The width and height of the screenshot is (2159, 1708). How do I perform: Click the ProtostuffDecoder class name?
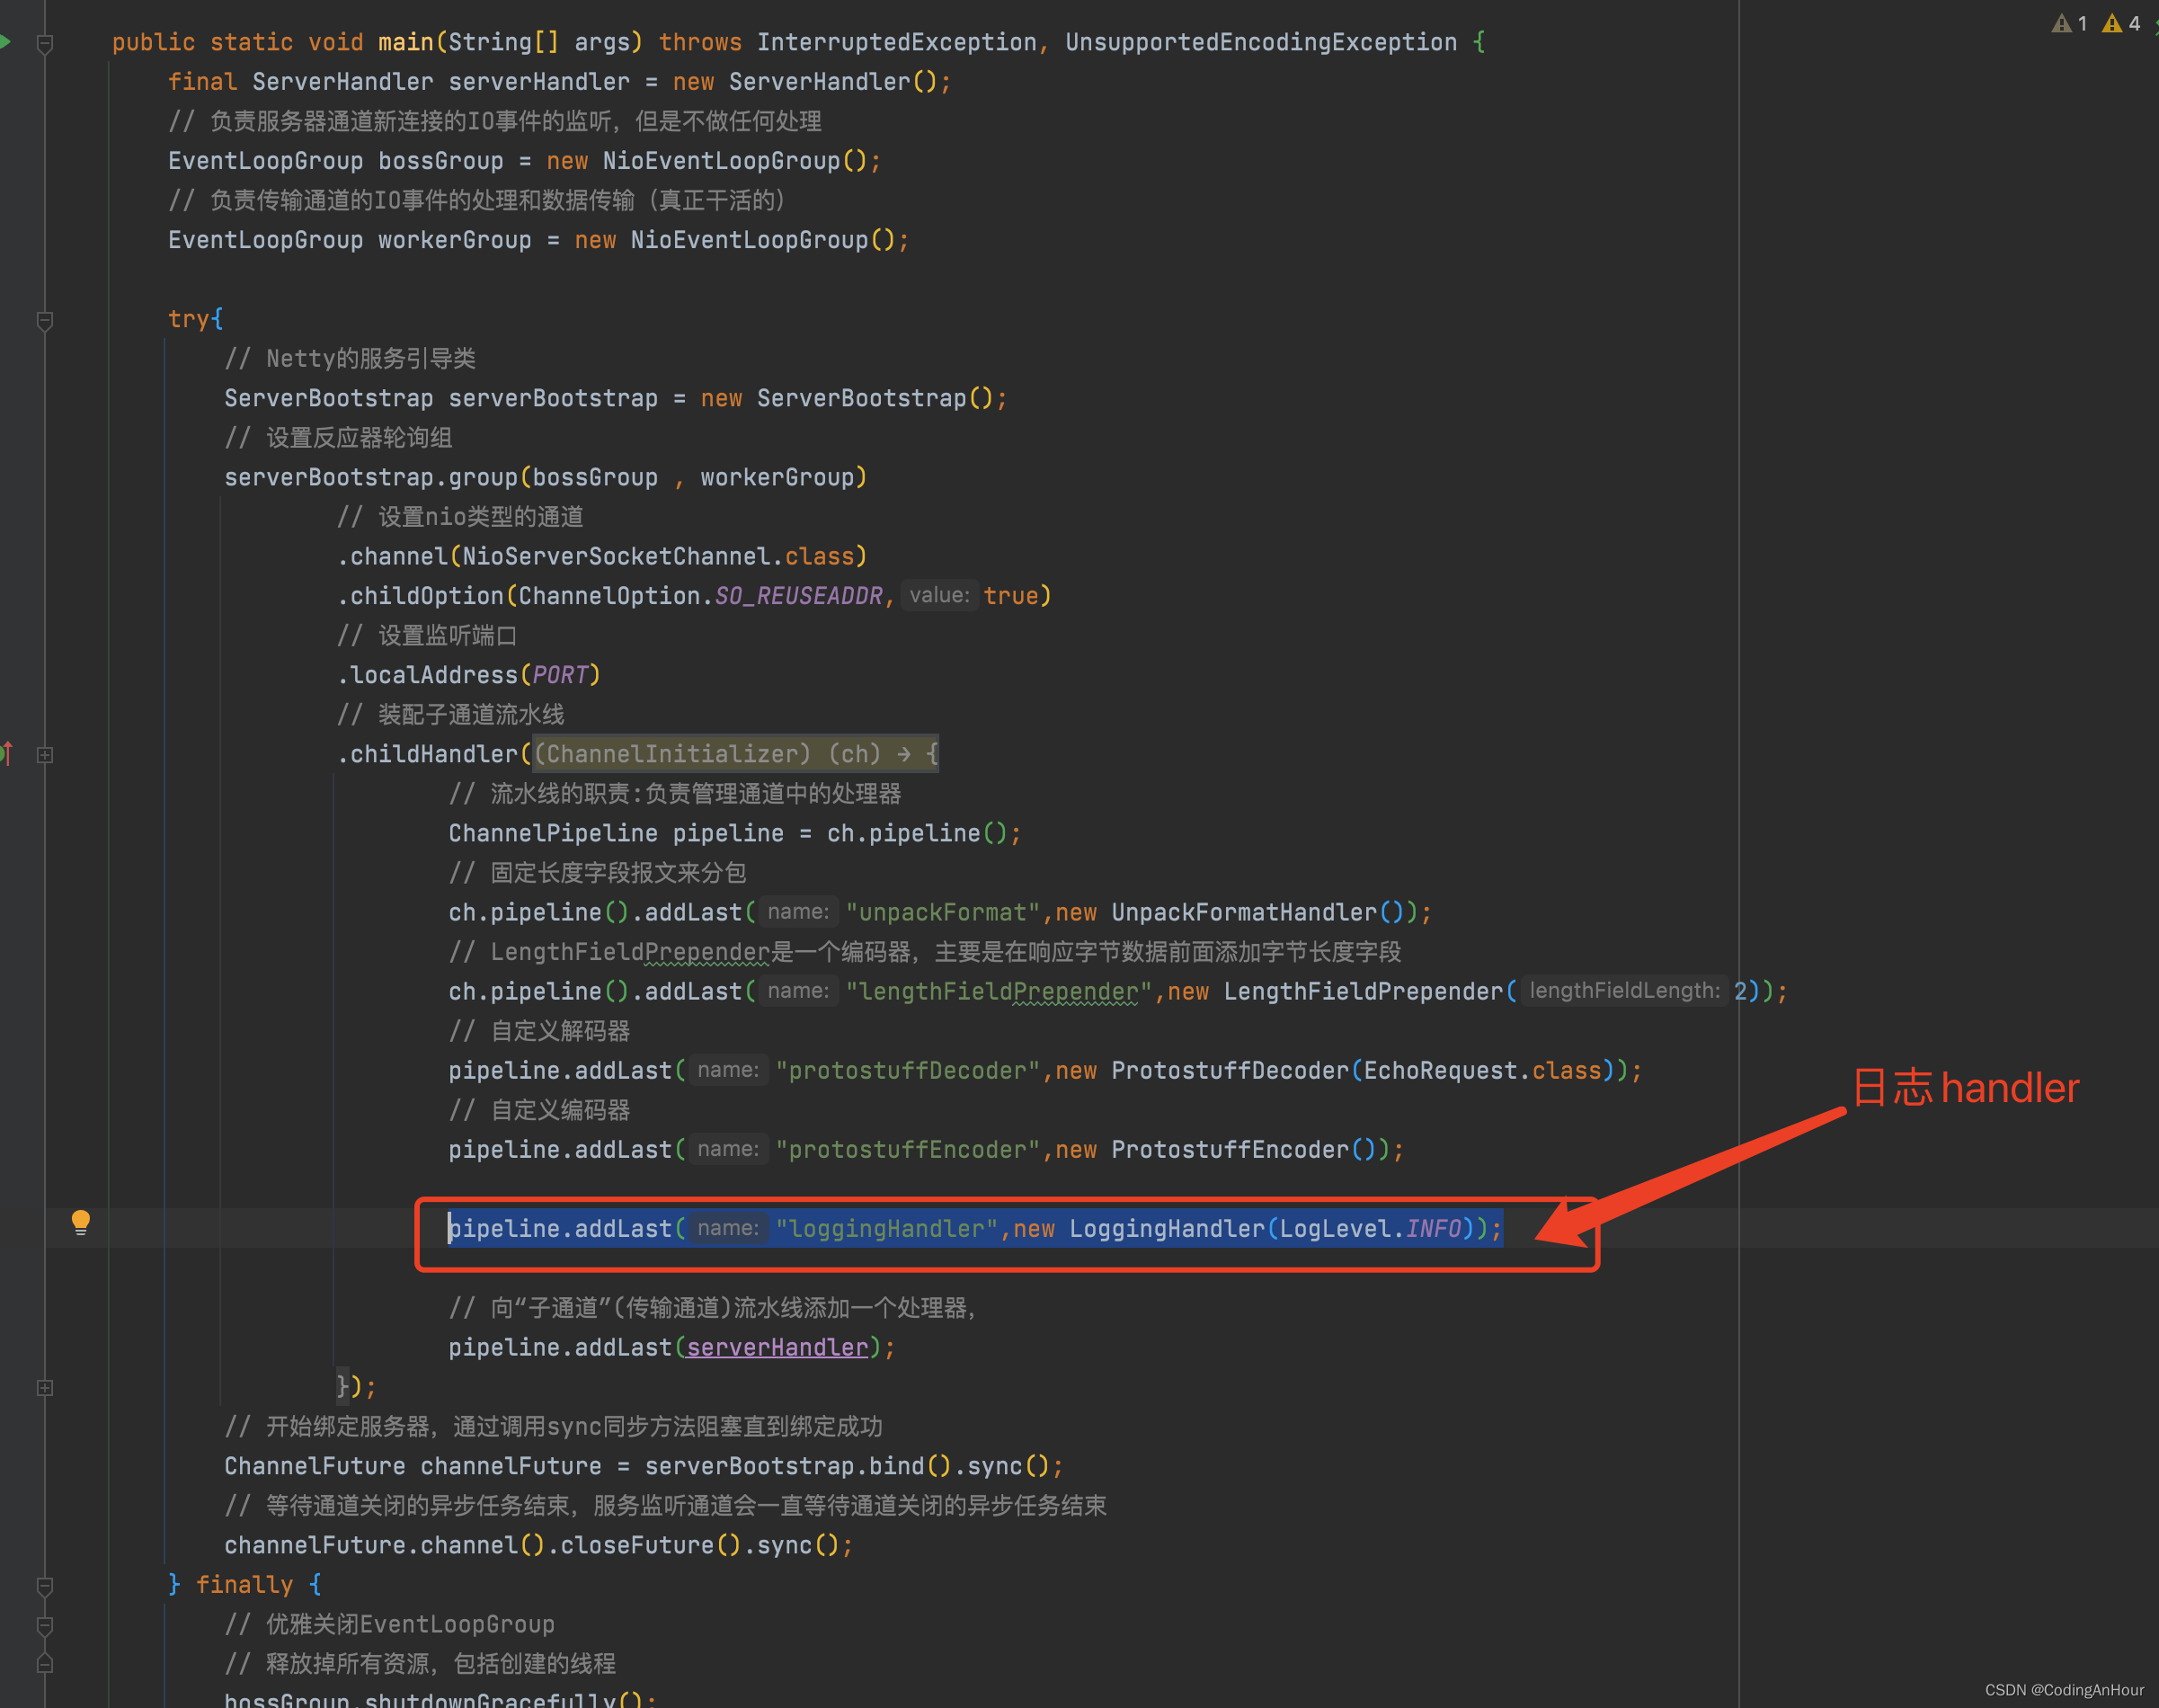[x=1230, y=1070]
